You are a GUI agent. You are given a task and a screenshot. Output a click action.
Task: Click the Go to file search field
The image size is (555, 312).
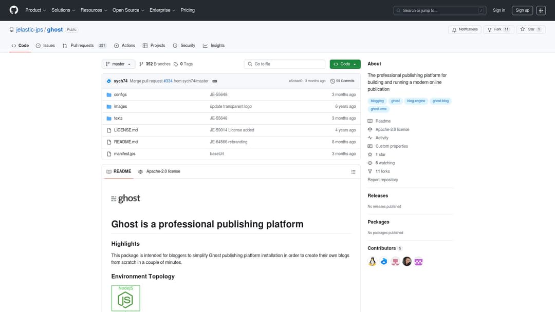pyautogui.click(x=284, y=64)
